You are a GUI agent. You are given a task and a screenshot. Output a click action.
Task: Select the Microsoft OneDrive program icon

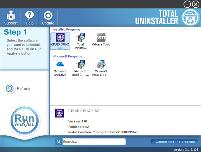(60, 68)
